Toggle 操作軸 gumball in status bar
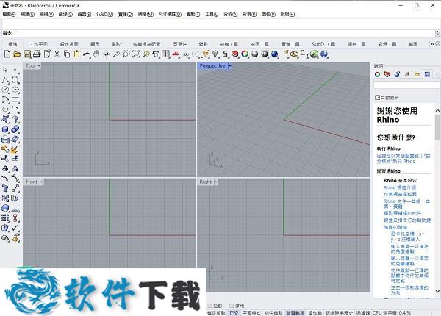Screen dimensions: 441x316 (x=315, y=312)
